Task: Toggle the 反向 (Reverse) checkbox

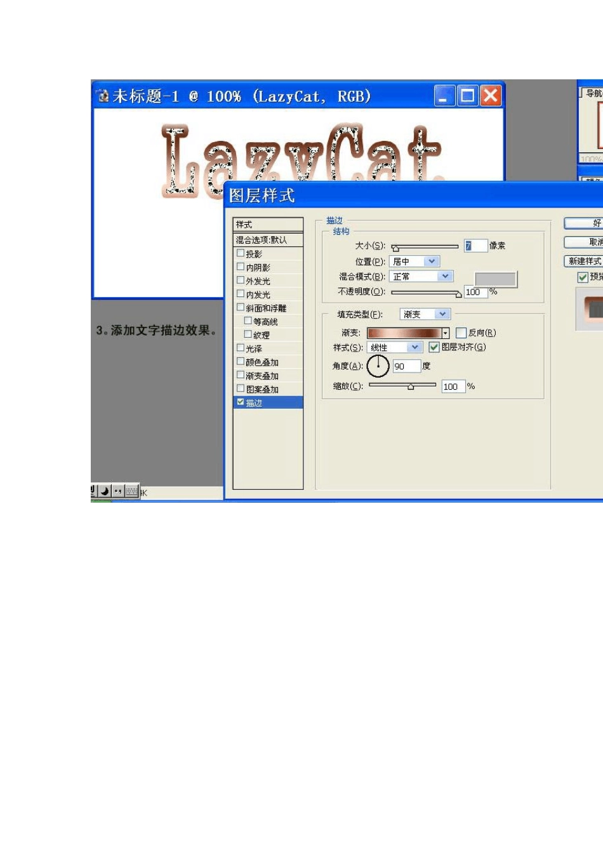Action: (461, 333)
